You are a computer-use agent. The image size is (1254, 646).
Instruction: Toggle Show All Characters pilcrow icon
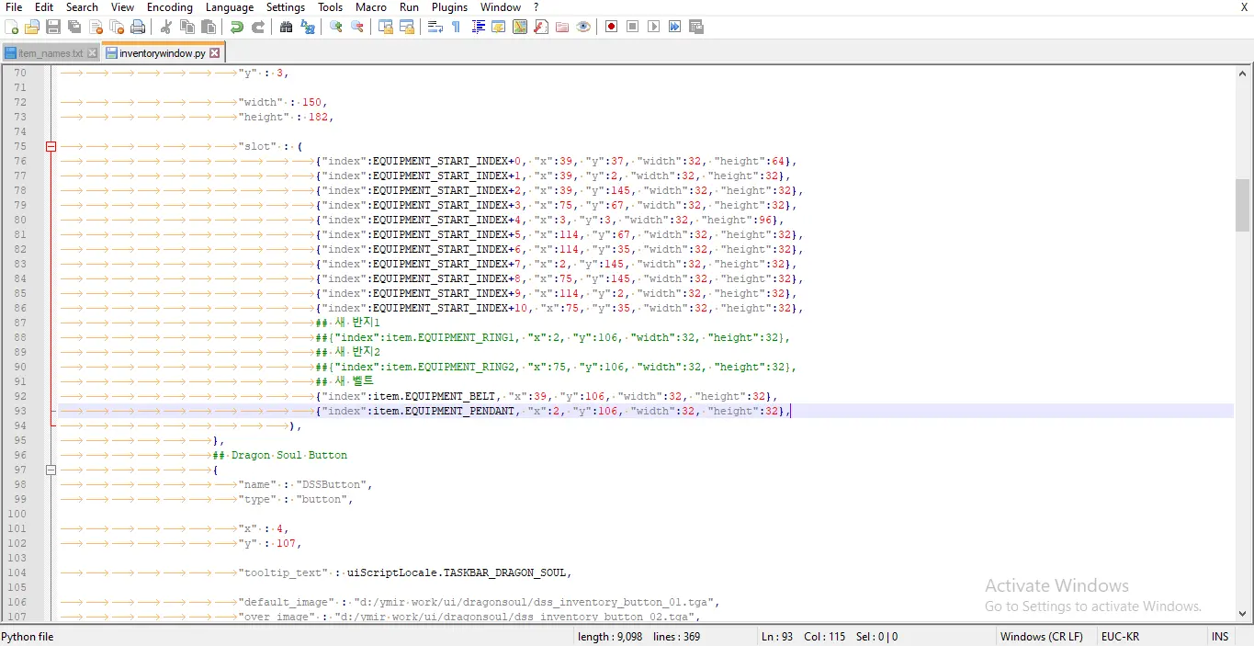pos(456,27)
